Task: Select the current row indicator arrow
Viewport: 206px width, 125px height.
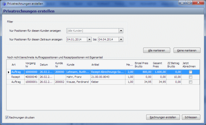Action: click(x=9, y=72)
